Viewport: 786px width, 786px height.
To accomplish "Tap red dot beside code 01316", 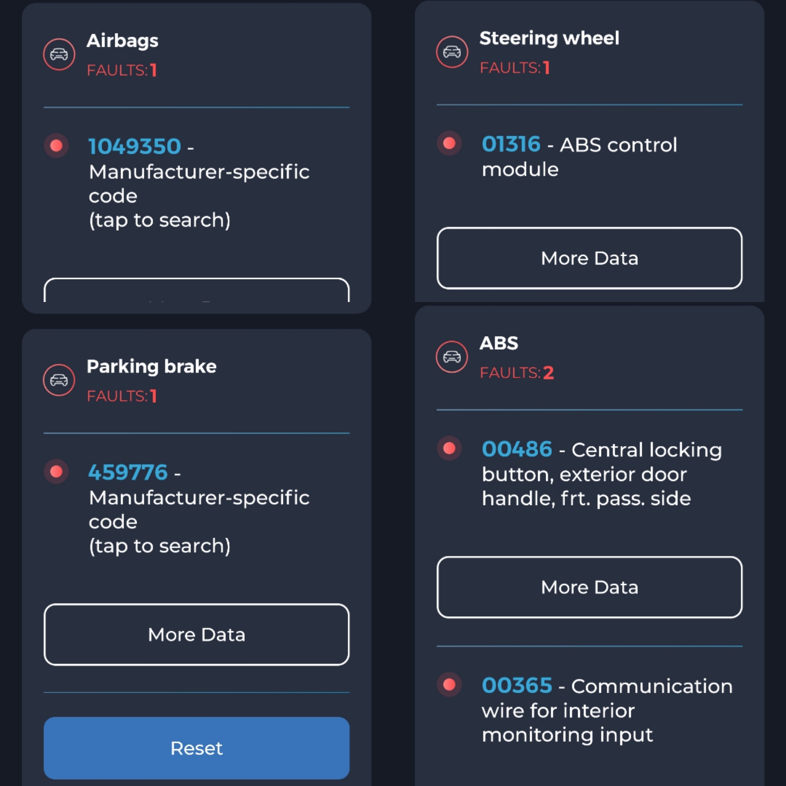I will pyautogui.click(x=449, y=144).
